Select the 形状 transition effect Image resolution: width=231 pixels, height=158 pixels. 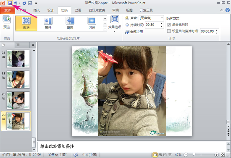point(26,23)
